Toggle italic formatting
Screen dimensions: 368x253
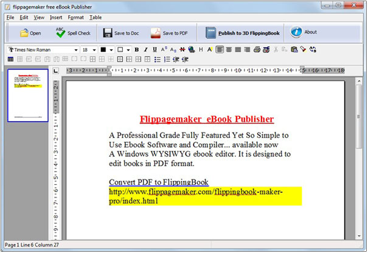(146, 49)
